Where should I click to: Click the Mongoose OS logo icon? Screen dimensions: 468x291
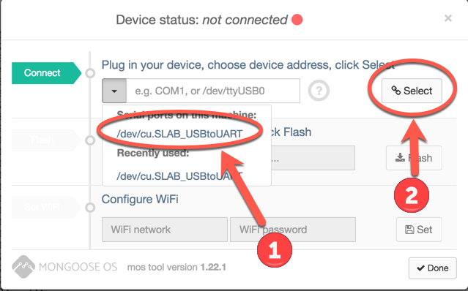pyautogui.click(x=23, y=267)
